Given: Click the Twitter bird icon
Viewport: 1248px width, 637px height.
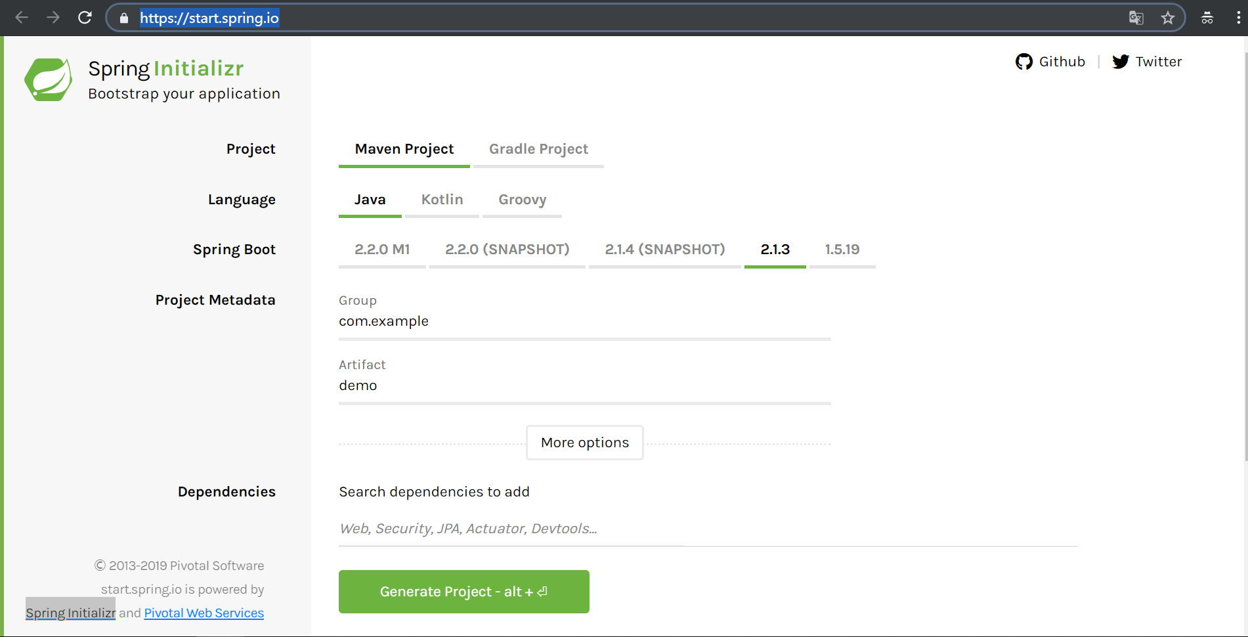Looking at the screenshot, I should pos(1121,62).
